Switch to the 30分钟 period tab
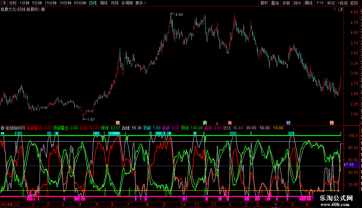The height and width of the screenshot is (208, 362). tap(65, 3)
